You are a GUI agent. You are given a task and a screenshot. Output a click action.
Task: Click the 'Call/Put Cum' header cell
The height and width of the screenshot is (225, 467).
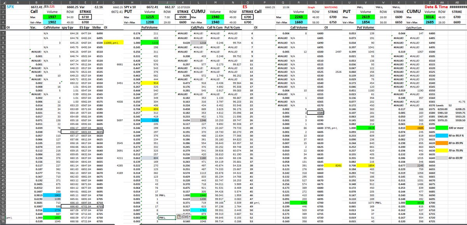(x=416, y=28)
